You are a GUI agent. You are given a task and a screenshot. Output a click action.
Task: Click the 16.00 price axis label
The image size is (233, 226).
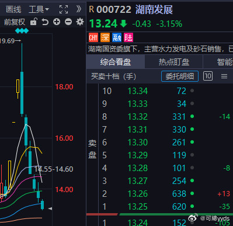pyautogui.click(x=64, y=138)
